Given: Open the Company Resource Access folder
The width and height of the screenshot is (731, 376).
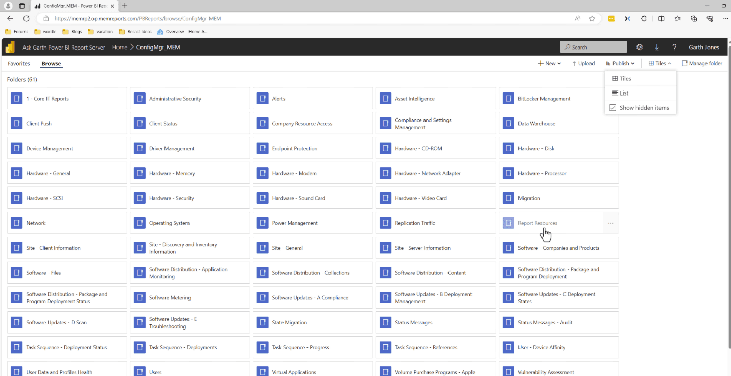Looking at the screenshot, I should 313,124.
